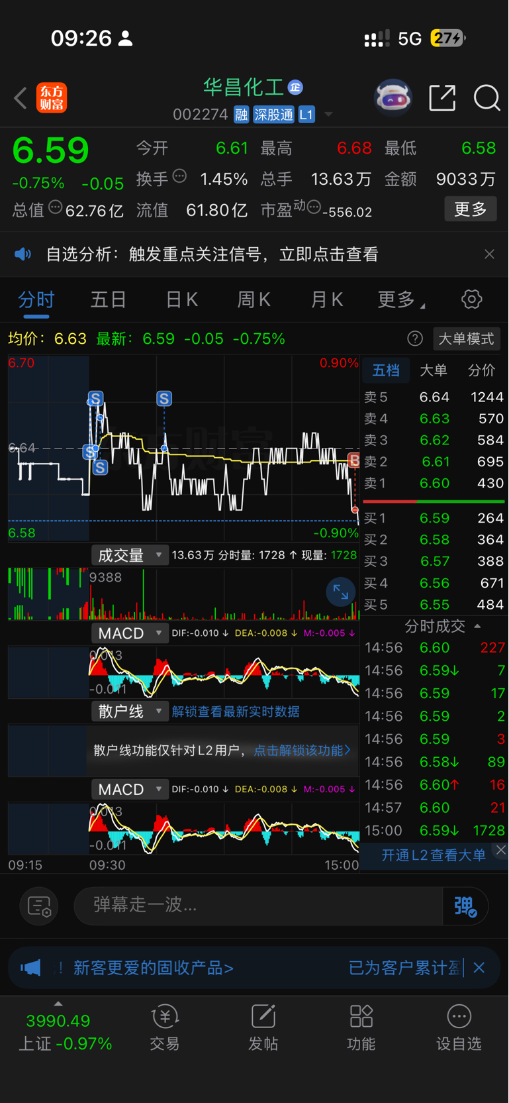This screenshot has height=1103, width=509.
Task: Close the 开通L2 banner
Action: click(501, 850)
